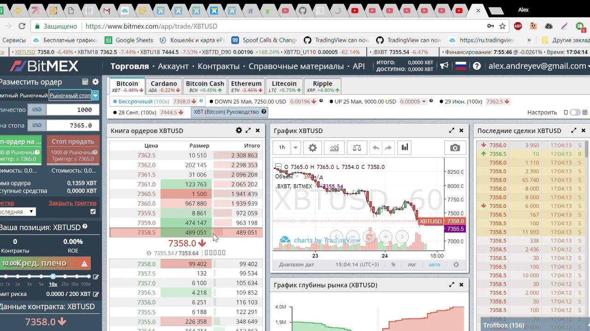Click the BitMEX logo
590x331 pixels.
tap(44, 66)
